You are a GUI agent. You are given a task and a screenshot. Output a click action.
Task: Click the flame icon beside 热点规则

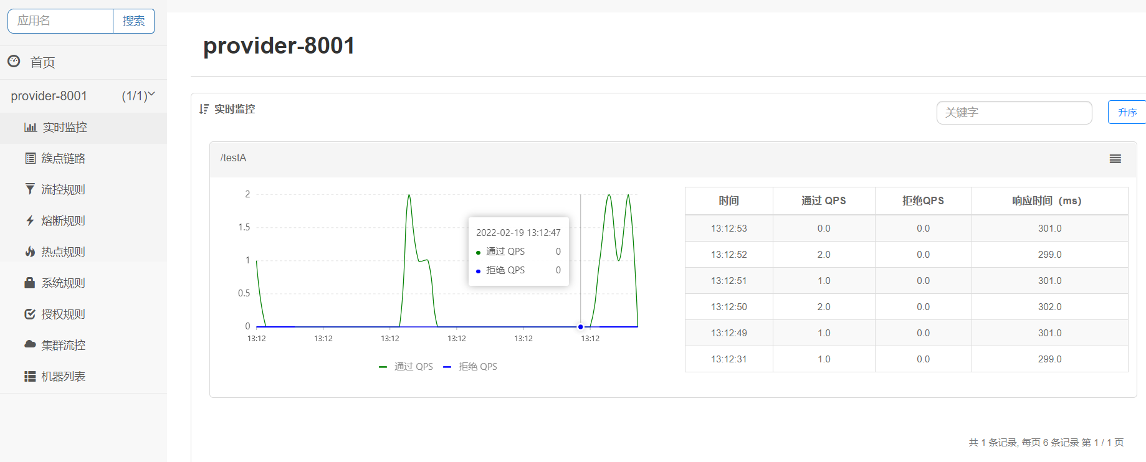coord(30,252)
